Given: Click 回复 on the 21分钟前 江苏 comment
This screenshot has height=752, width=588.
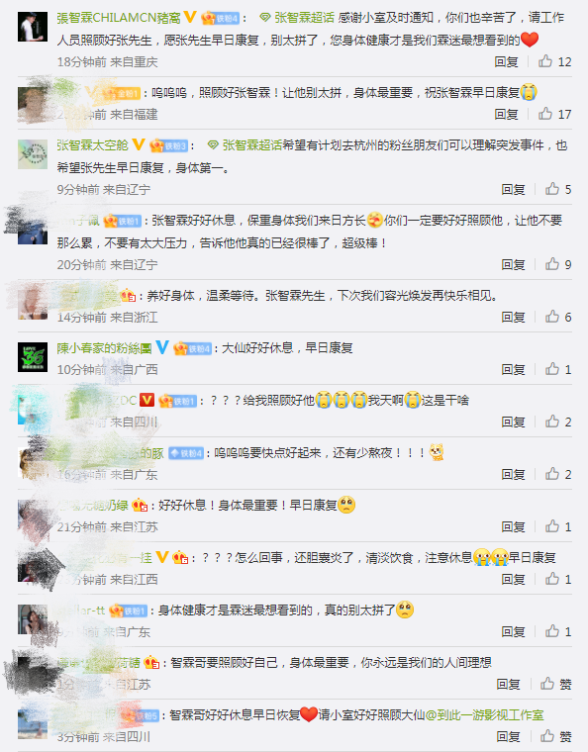Looking at the screenshot, I should pos(513,526).
